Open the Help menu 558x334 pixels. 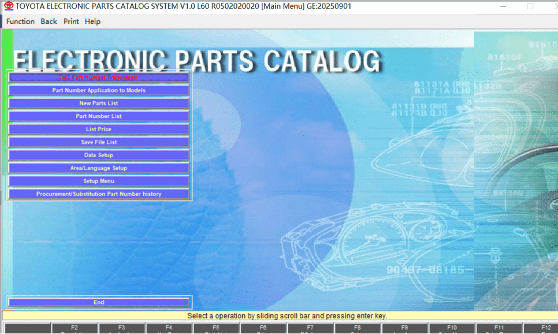[92, 21]
